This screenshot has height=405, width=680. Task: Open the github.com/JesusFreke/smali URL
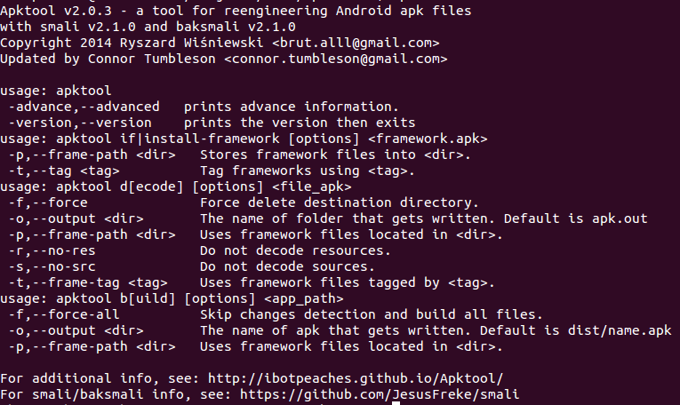click(x=379, y=394)
